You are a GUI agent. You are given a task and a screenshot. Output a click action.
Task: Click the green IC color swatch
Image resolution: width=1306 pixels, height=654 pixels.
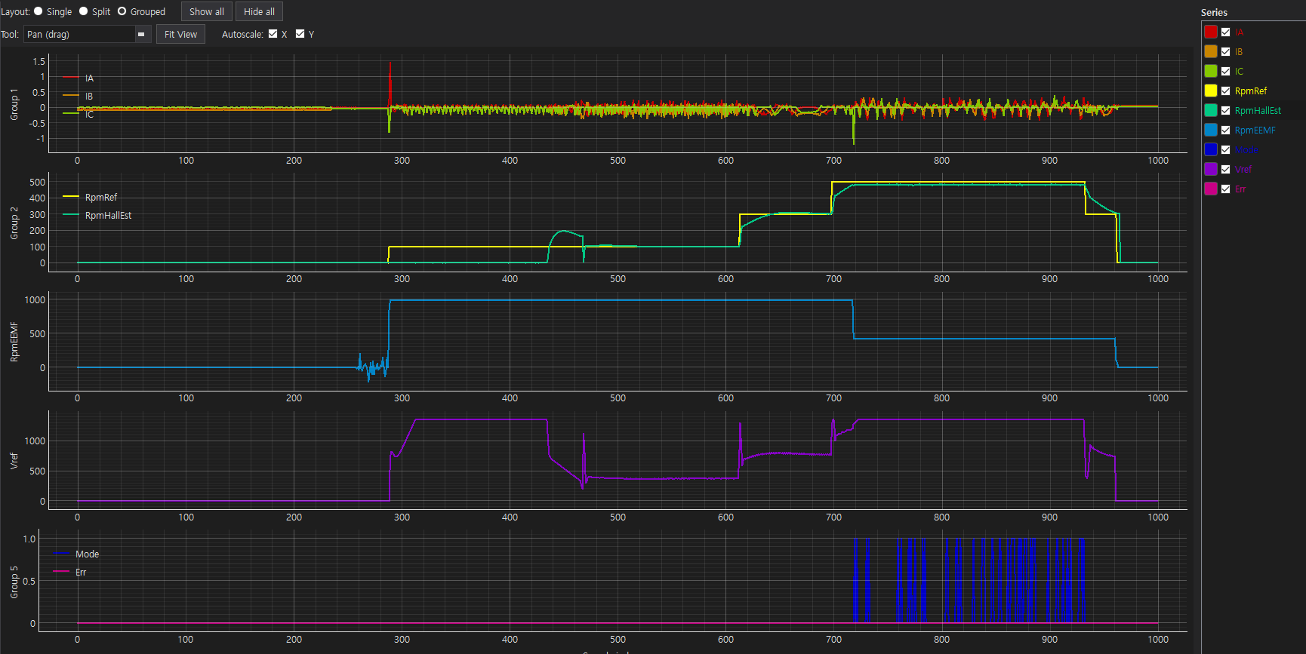point(1211,71)
